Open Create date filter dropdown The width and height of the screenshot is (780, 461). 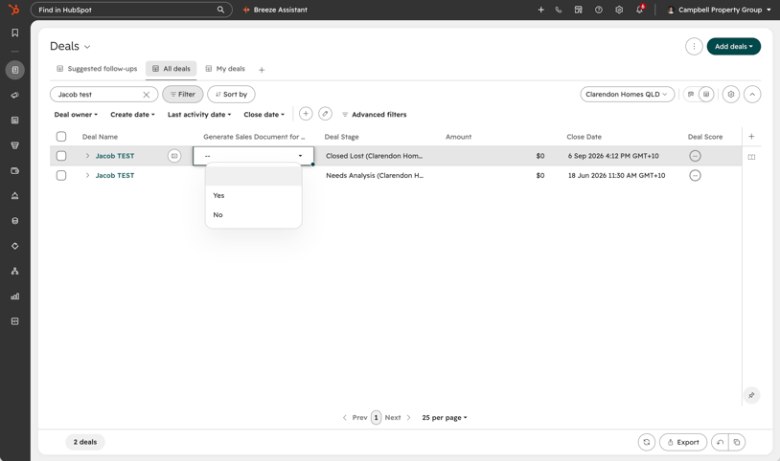[x=132, y=114]
